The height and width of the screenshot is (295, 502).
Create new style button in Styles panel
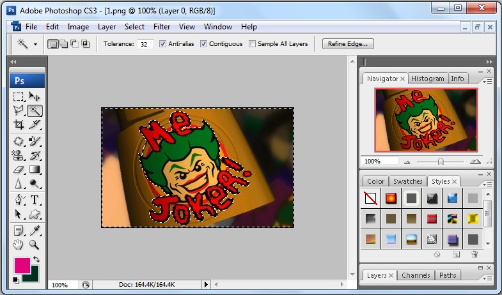point(457,254)
